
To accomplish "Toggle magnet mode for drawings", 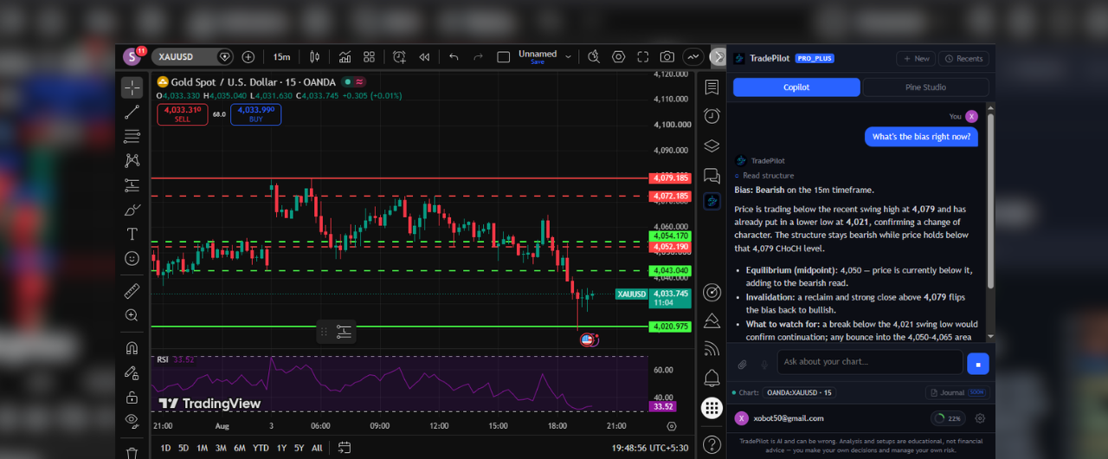I will [x=132, y=348].
